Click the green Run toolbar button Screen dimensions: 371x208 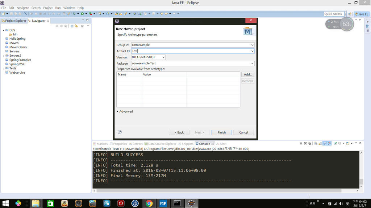point(82,14)
